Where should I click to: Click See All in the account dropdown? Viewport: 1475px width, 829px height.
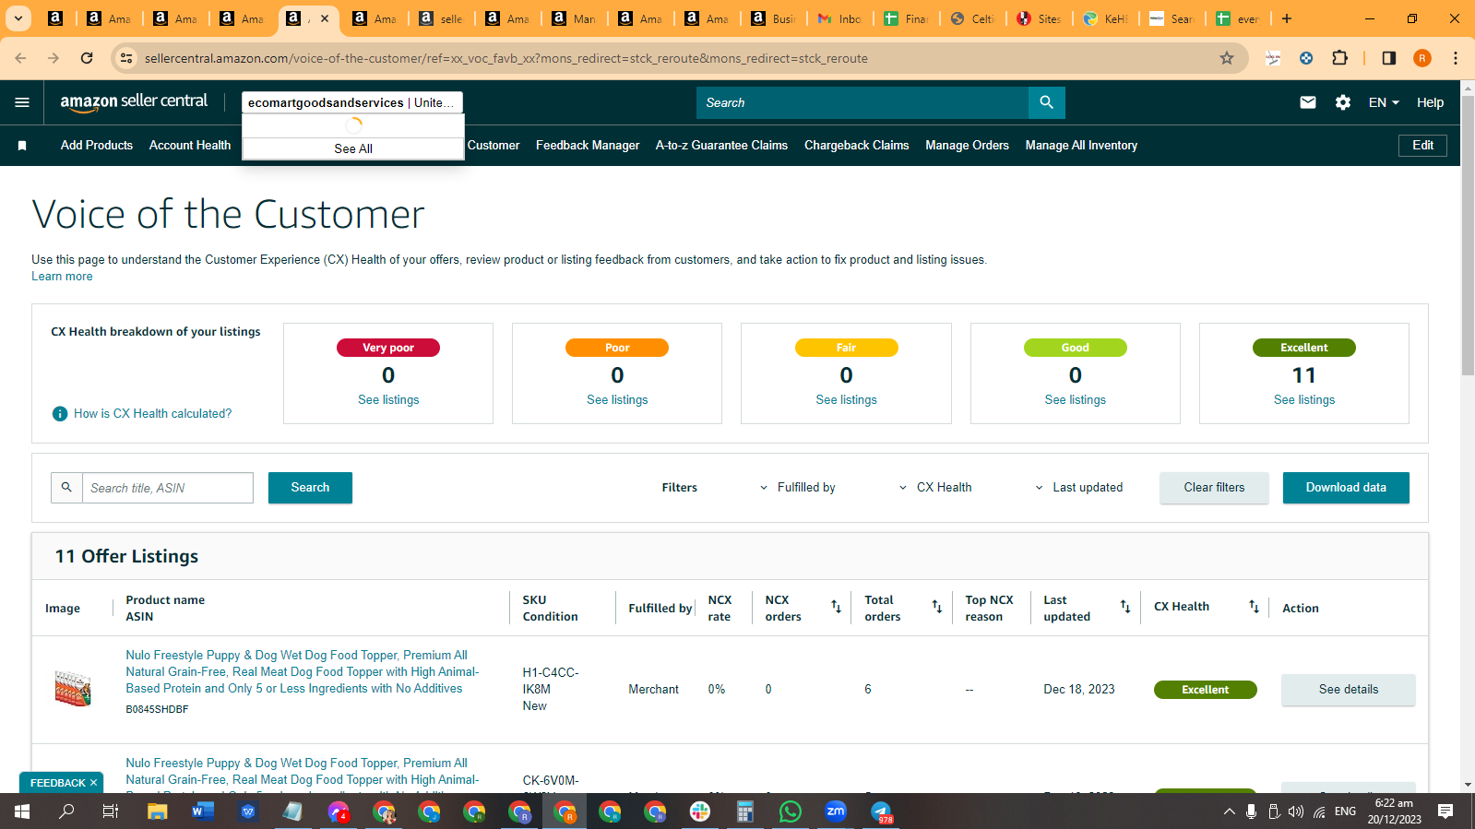(x=353, y=148)
